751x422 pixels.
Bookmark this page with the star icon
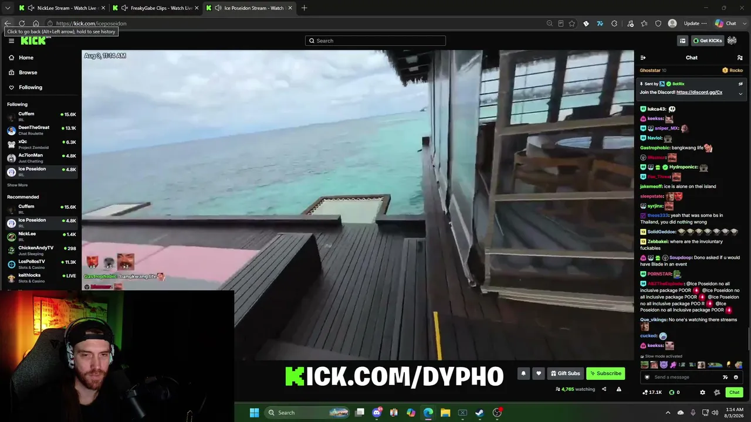571,23
